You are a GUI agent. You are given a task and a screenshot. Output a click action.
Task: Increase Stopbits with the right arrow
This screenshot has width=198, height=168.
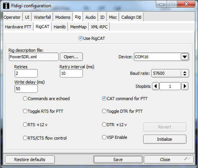pyautogui.click(x=185, y=86)
